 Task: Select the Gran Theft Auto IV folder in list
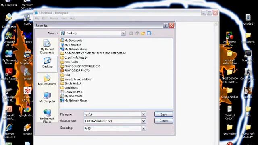(x=74, y=58)
